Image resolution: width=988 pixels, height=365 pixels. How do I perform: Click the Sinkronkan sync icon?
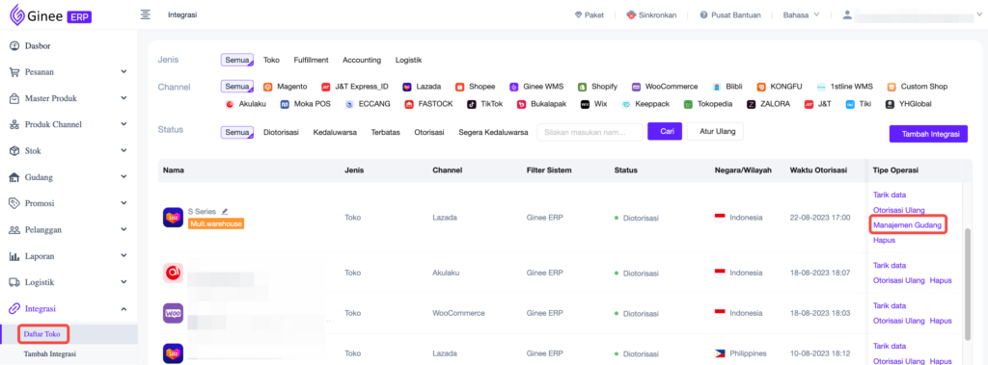click(631, 15)
